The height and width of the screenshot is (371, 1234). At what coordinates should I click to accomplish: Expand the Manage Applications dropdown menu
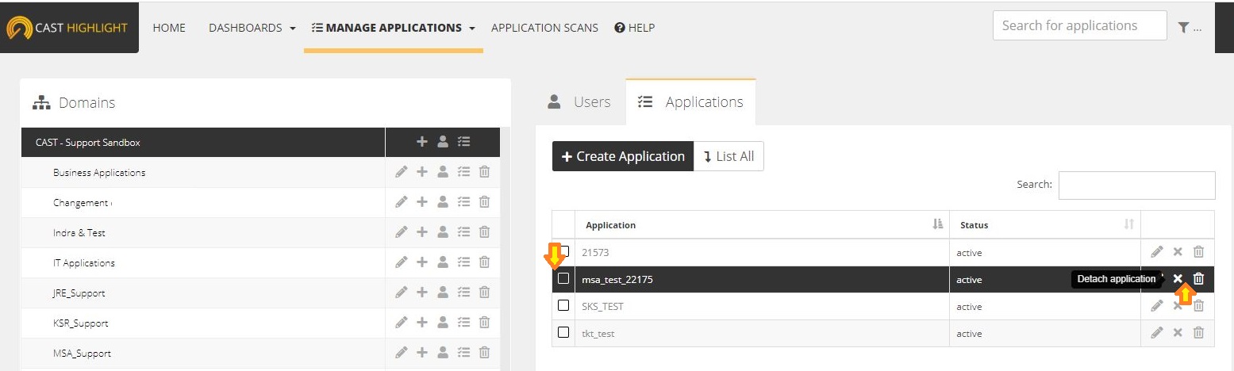pos(394,28)
